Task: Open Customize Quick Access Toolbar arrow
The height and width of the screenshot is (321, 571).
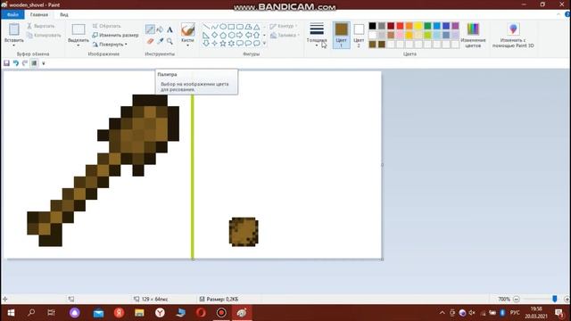Action: pos(44,63)
